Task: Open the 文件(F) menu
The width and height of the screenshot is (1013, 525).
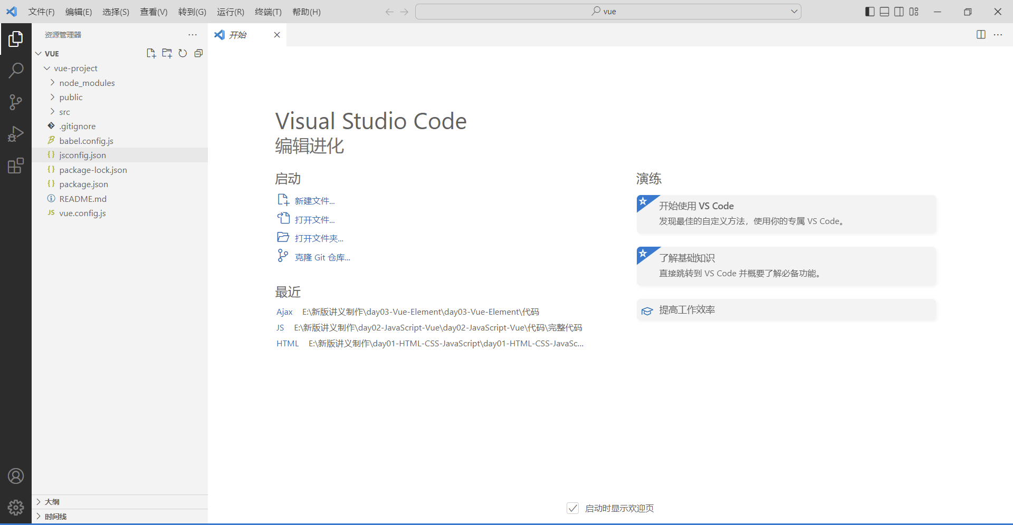Action: click(41, 12)
